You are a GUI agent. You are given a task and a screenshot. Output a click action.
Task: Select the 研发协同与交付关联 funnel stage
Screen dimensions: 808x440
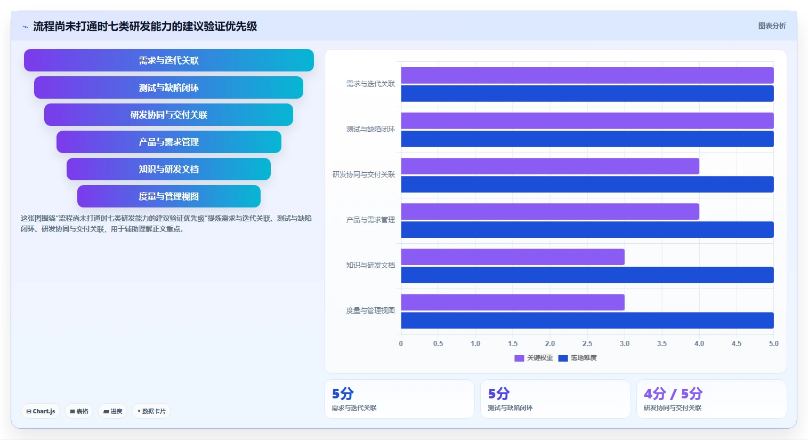(168, 115)
